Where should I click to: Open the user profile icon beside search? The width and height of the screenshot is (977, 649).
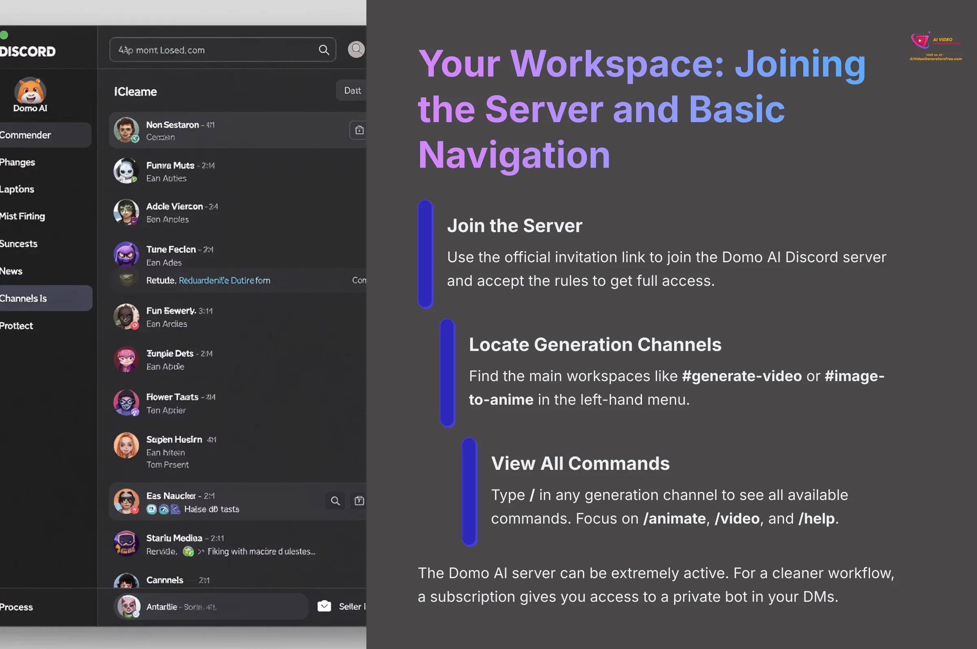click(x=356, y=50)
